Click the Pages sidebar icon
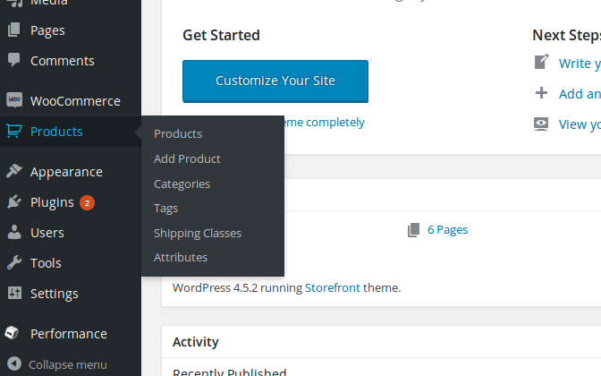 13,30
